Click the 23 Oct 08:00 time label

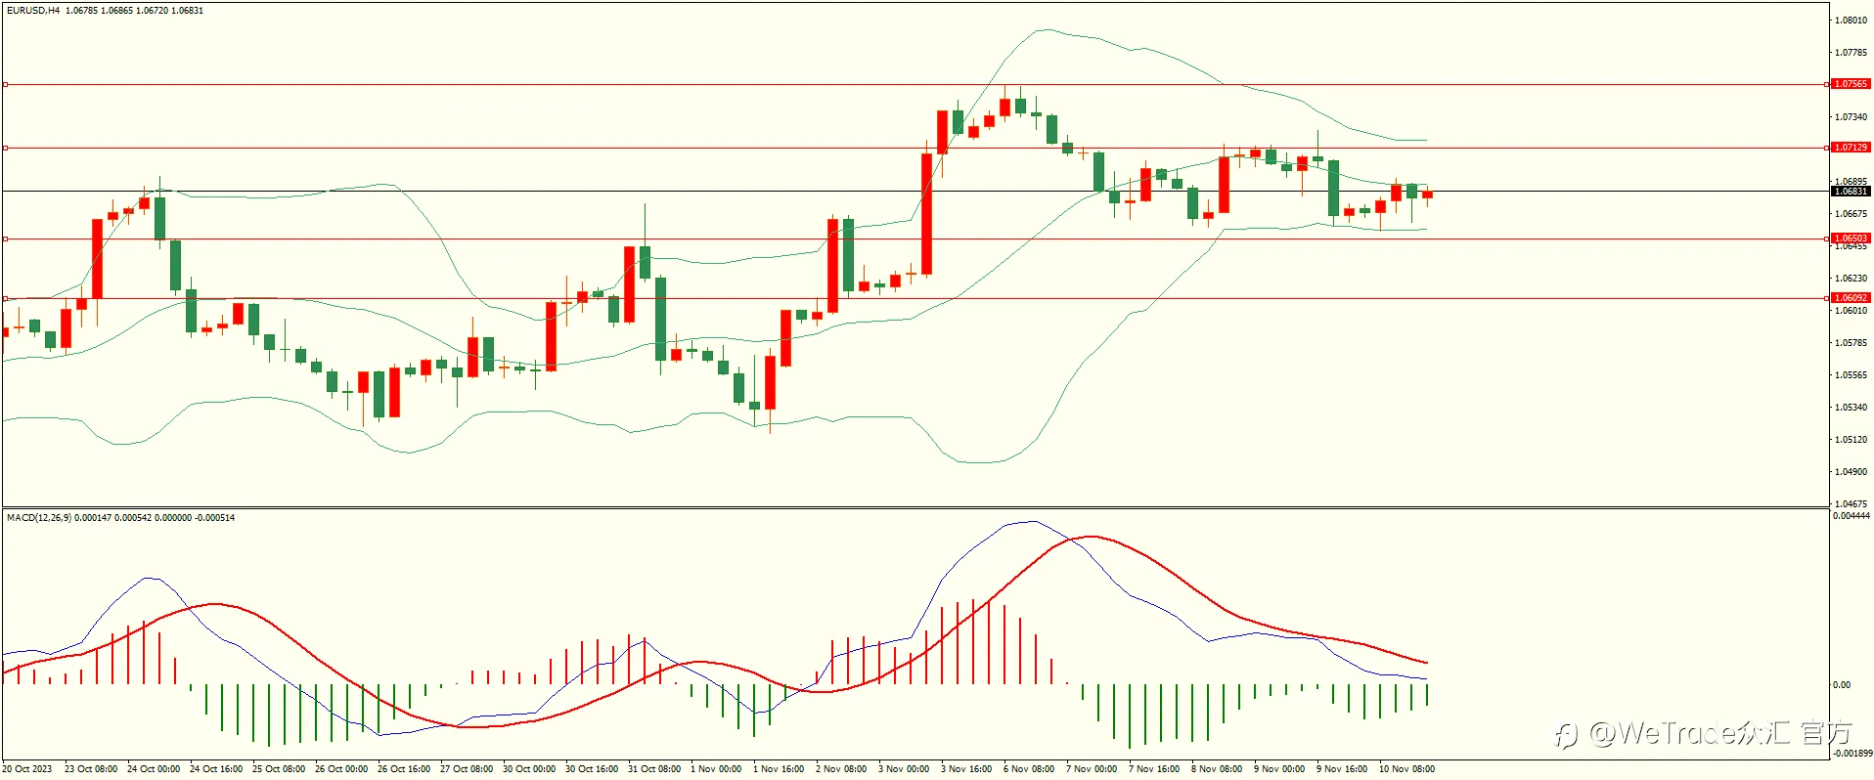(91, 769)
